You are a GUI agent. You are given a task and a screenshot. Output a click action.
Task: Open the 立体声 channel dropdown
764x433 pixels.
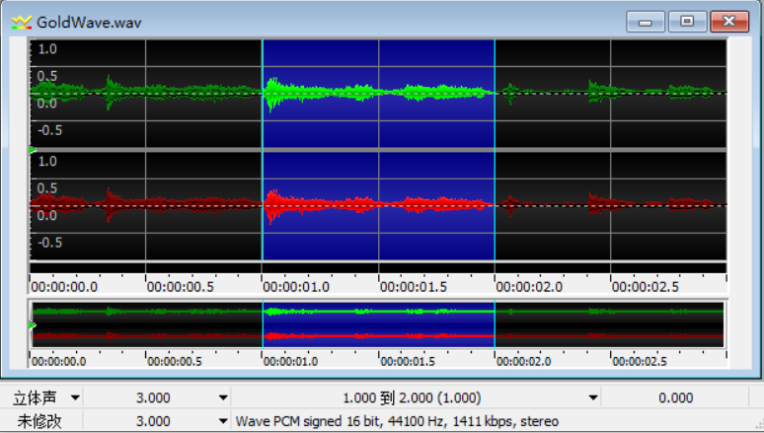click(74, 397)
